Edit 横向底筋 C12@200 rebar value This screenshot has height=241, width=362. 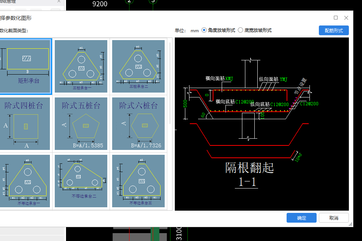pyautogui.click(x=245, y=102)
